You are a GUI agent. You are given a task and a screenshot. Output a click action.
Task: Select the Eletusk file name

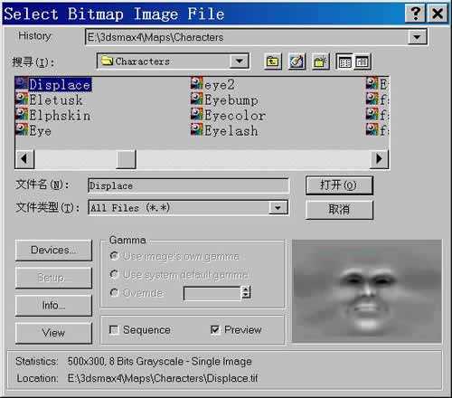(x=56, y=99)
